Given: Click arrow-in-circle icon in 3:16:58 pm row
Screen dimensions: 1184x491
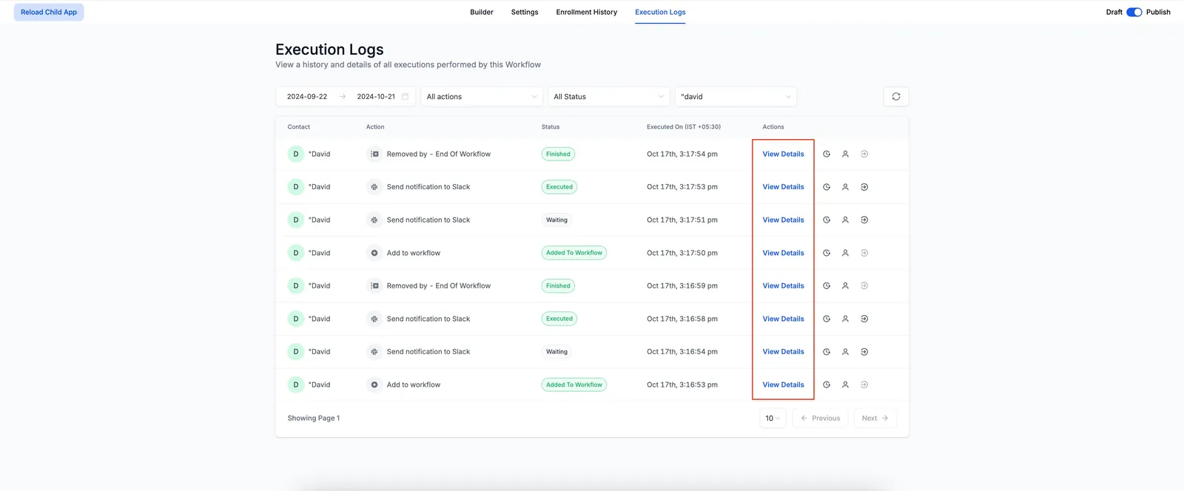Looking at the screenshot, I should pyautogui.click(x=864, y=319).
